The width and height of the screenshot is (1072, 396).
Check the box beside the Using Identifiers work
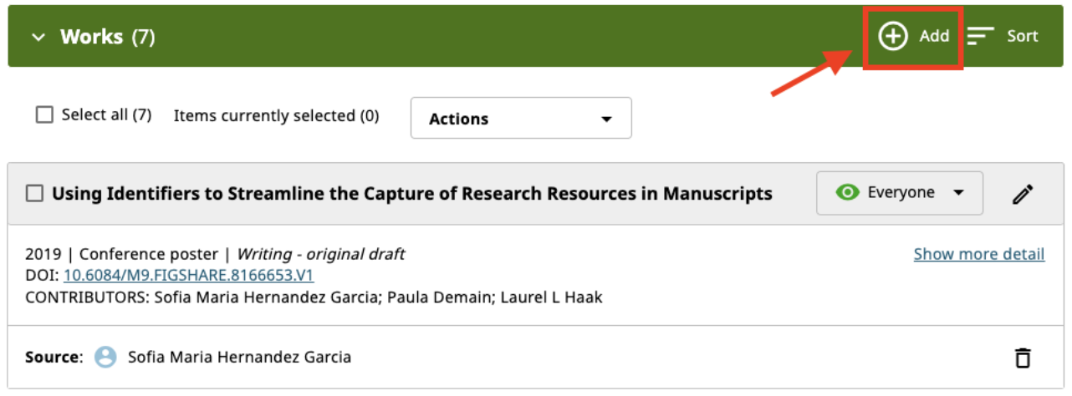[34, 194]
